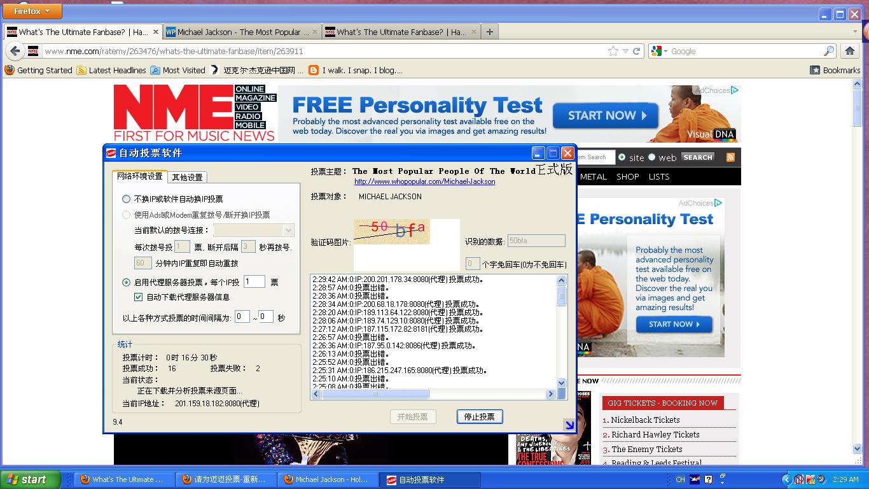Click the votes-per-IP input field

click(254, 281)
